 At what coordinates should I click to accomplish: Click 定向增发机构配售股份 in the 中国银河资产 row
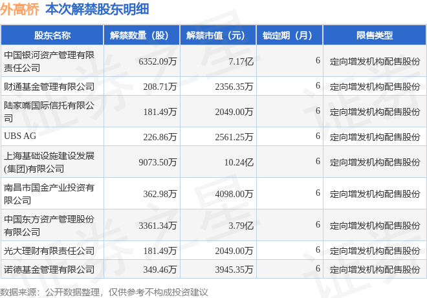click(375, 61)
